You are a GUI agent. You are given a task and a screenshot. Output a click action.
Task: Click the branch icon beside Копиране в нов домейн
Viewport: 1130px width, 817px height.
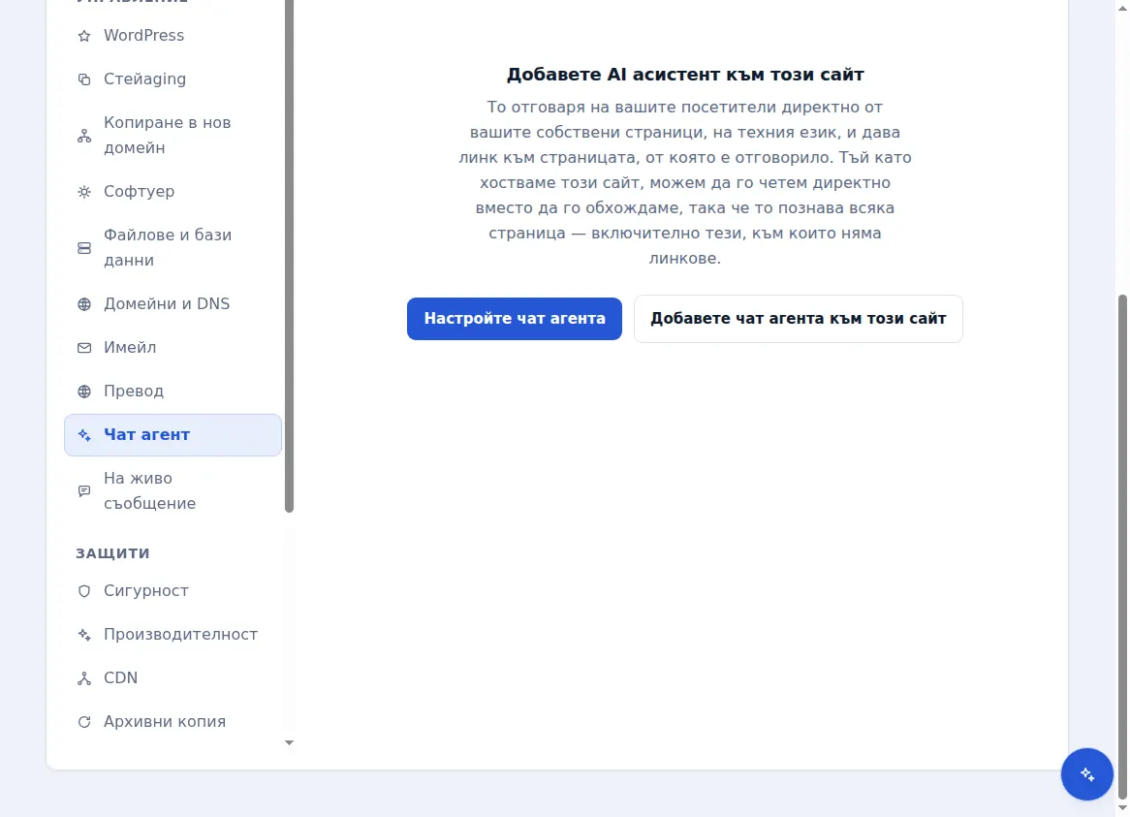[84, 136]
